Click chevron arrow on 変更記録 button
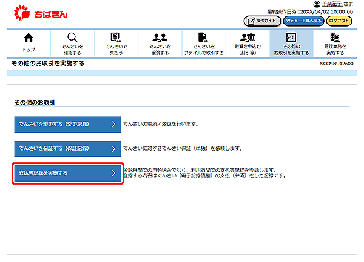The height and width of the screenshot is (262, 364). pos(113,124)
